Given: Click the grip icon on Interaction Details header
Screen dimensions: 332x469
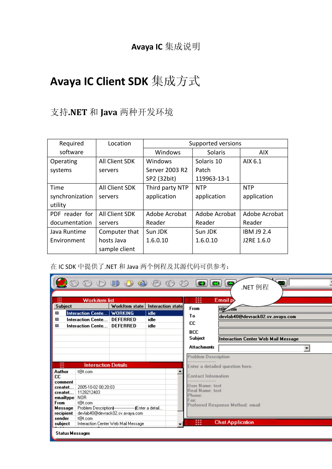Looking at the screenshot, I should [x=62, y=365].
